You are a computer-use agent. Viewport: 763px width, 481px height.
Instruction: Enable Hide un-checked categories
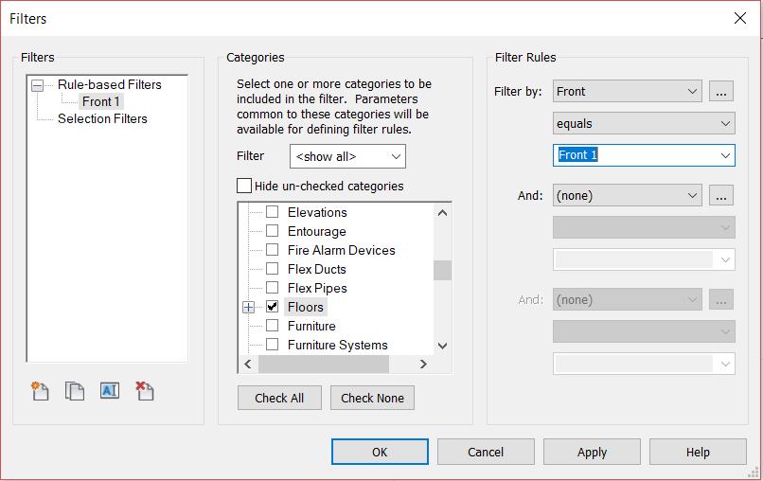coord(245,187)
